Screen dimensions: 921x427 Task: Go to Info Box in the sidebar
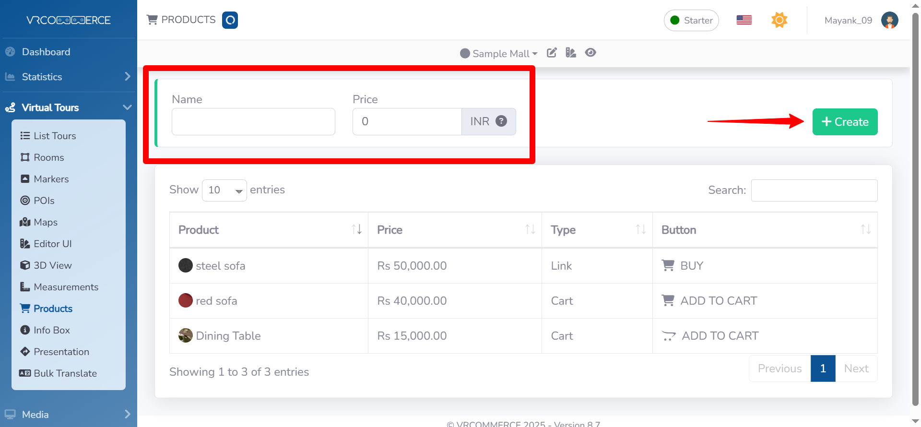[51, 330]
